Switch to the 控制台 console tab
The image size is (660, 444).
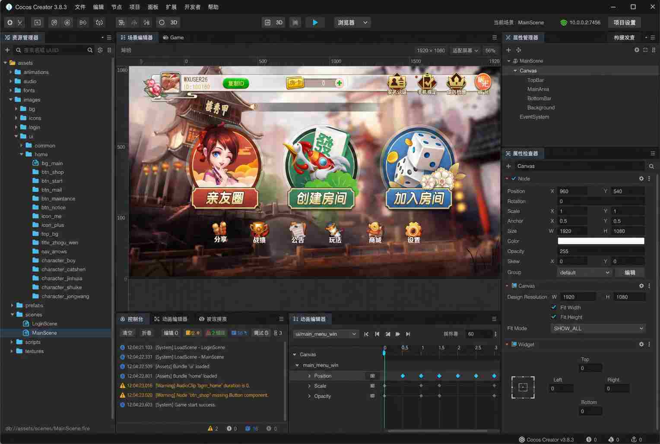pyautogui.click(x=132, y=319)
